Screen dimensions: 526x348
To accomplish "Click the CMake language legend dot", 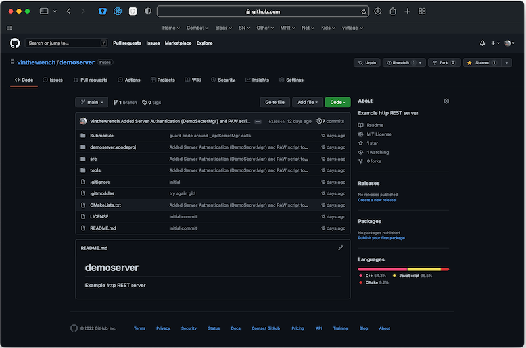I will click(x=360, y=283).
